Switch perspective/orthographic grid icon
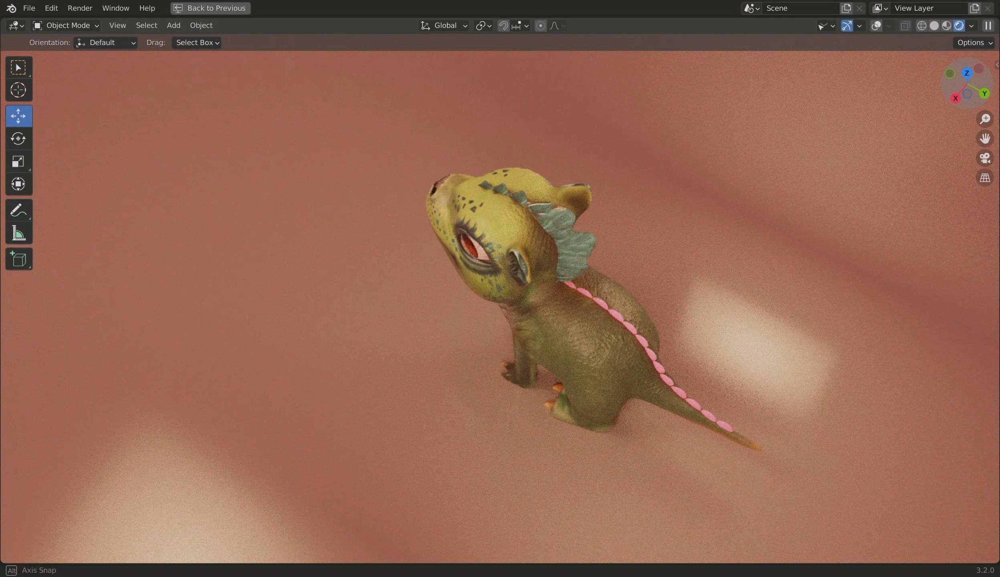 click(985, 178)
